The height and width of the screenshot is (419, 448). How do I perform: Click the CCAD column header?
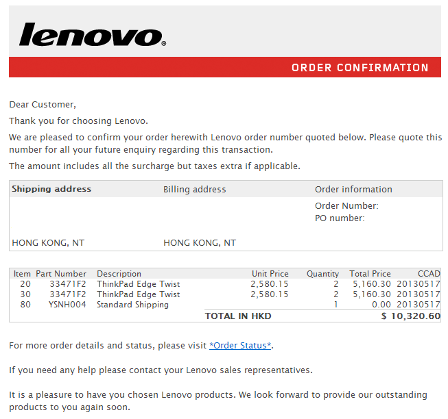click(x=429, y=274)
